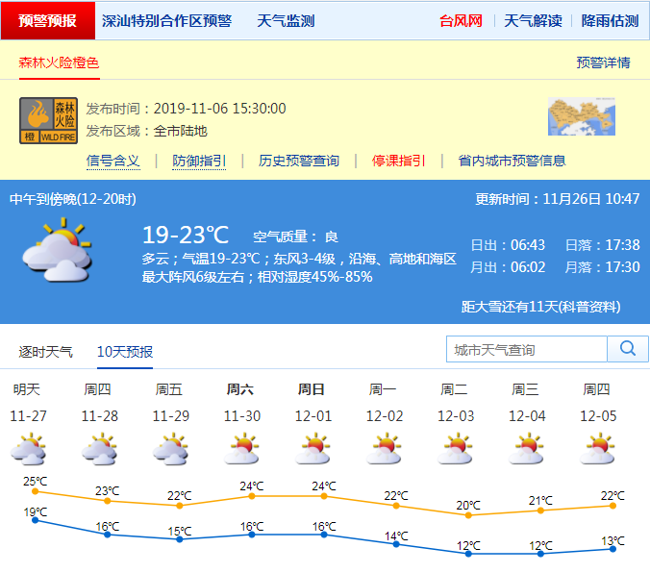Screen dimensions: 650x573
Task: Click the 城市天气查询 search field
Action: pos(527,350)
